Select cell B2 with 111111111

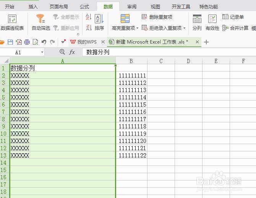pyautogui.click(x=131, y=75)
